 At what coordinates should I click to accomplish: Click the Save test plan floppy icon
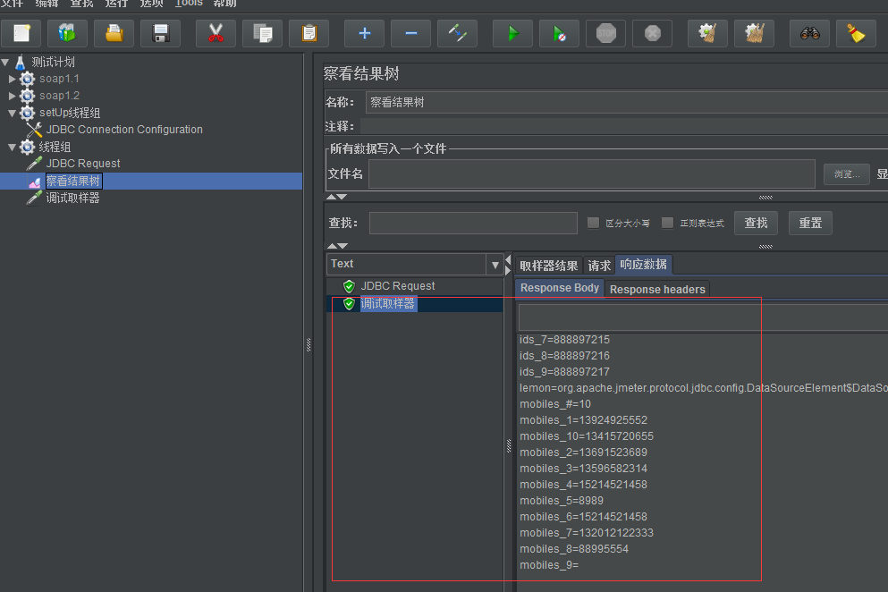(x=161, y=34)
